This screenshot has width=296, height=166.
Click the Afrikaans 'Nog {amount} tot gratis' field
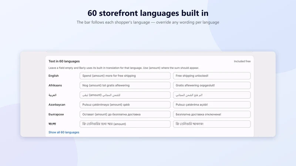coord(125,85)
